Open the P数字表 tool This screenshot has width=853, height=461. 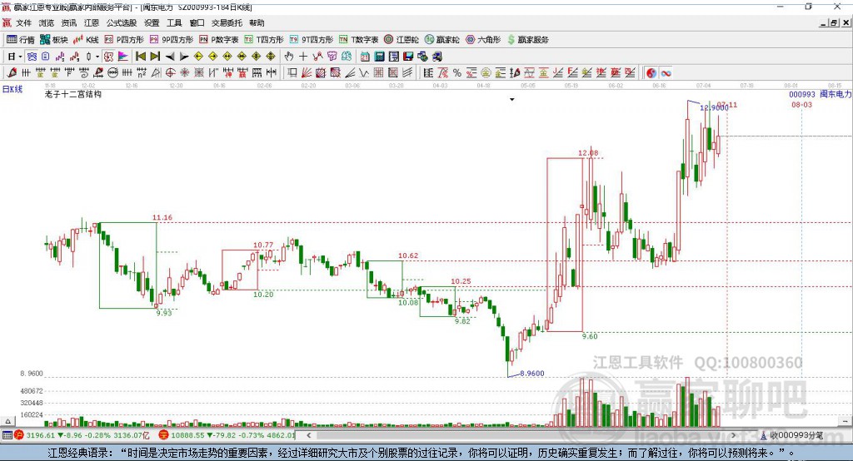coord(219,40)
